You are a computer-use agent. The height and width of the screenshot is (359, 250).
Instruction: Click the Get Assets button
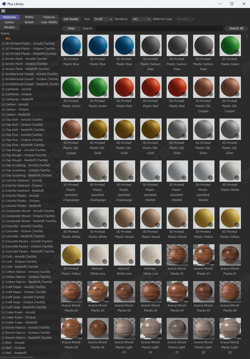tap(71, 19)
